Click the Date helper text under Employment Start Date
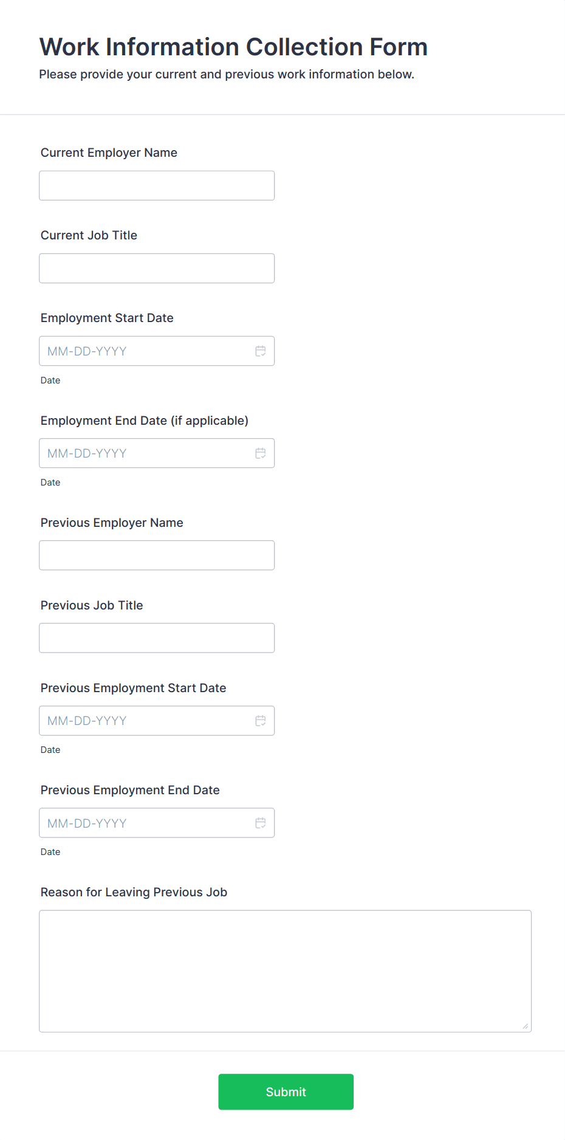Screen dimensions: 565x1140 click(x=50, y=380)
